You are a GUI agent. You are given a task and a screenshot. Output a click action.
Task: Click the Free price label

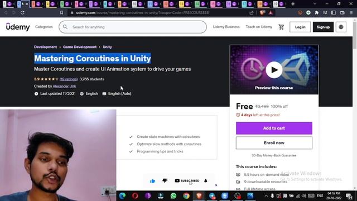point(244,107)
